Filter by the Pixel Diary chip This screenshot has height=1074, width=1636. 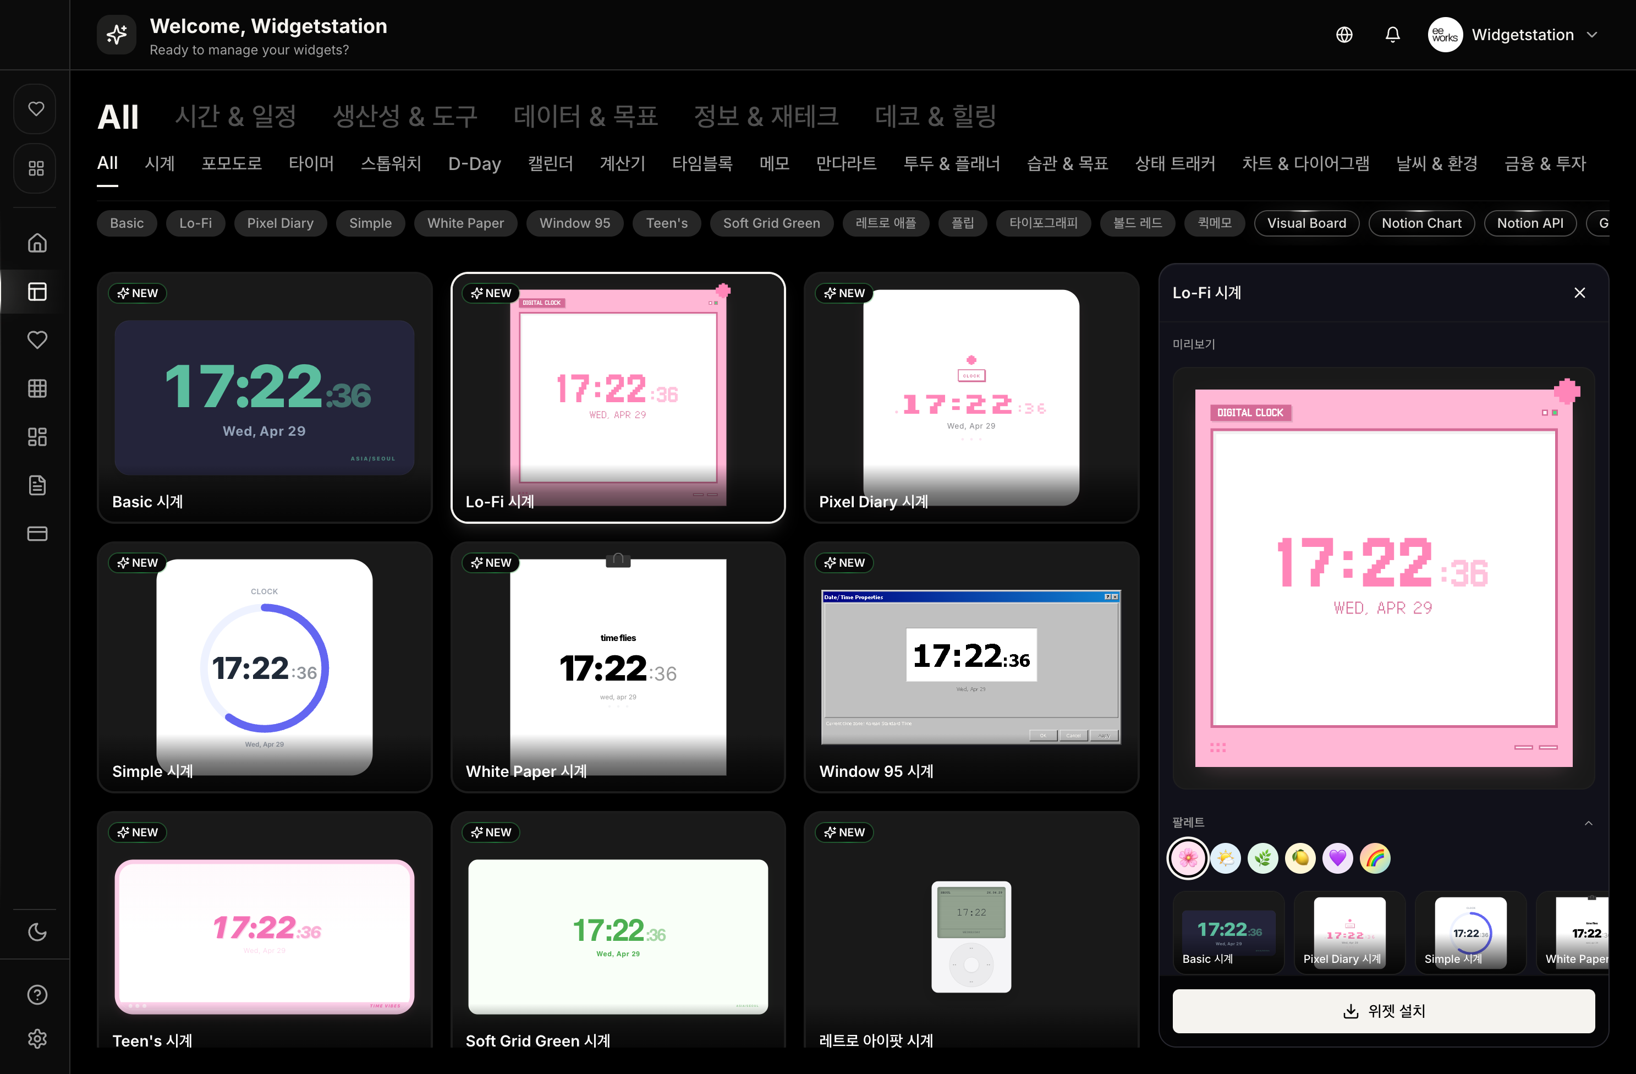pyautogui.click(x=281, y=223)
